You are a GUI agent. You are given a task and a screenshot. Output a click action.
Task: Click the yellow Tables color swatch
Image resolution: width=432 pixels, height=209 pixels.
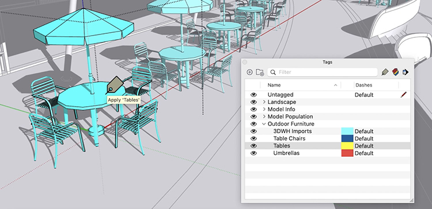[x=347, y=146]
